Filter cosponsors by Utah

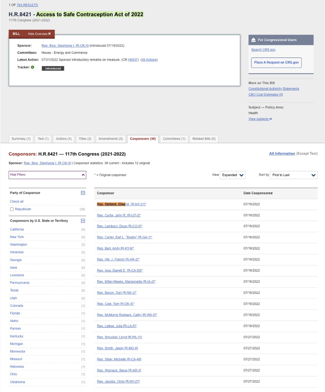14,298
